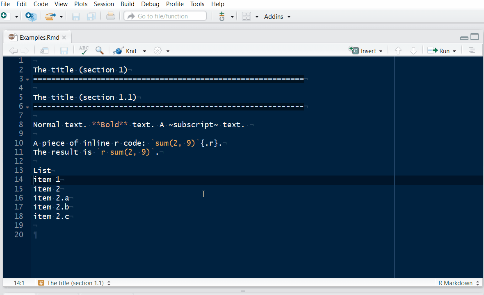Viewport: 484px width, 295px height.
Task: Maximize the source editor pane
Action: pyautogui.click(x=475, y=37)
